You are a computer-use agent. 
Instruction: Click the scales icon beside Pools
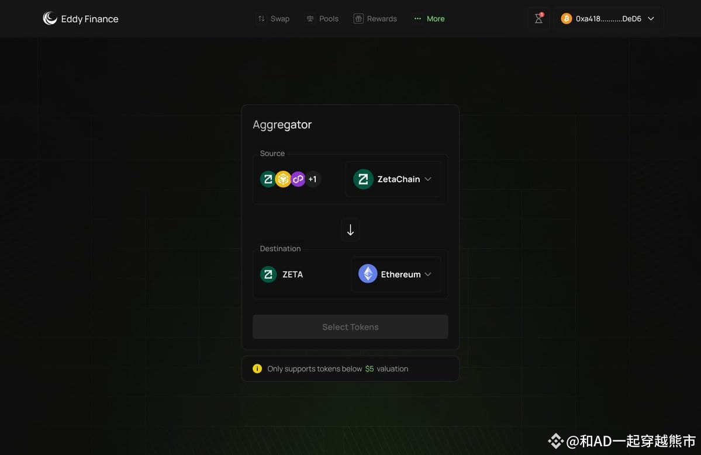point(310,19)
